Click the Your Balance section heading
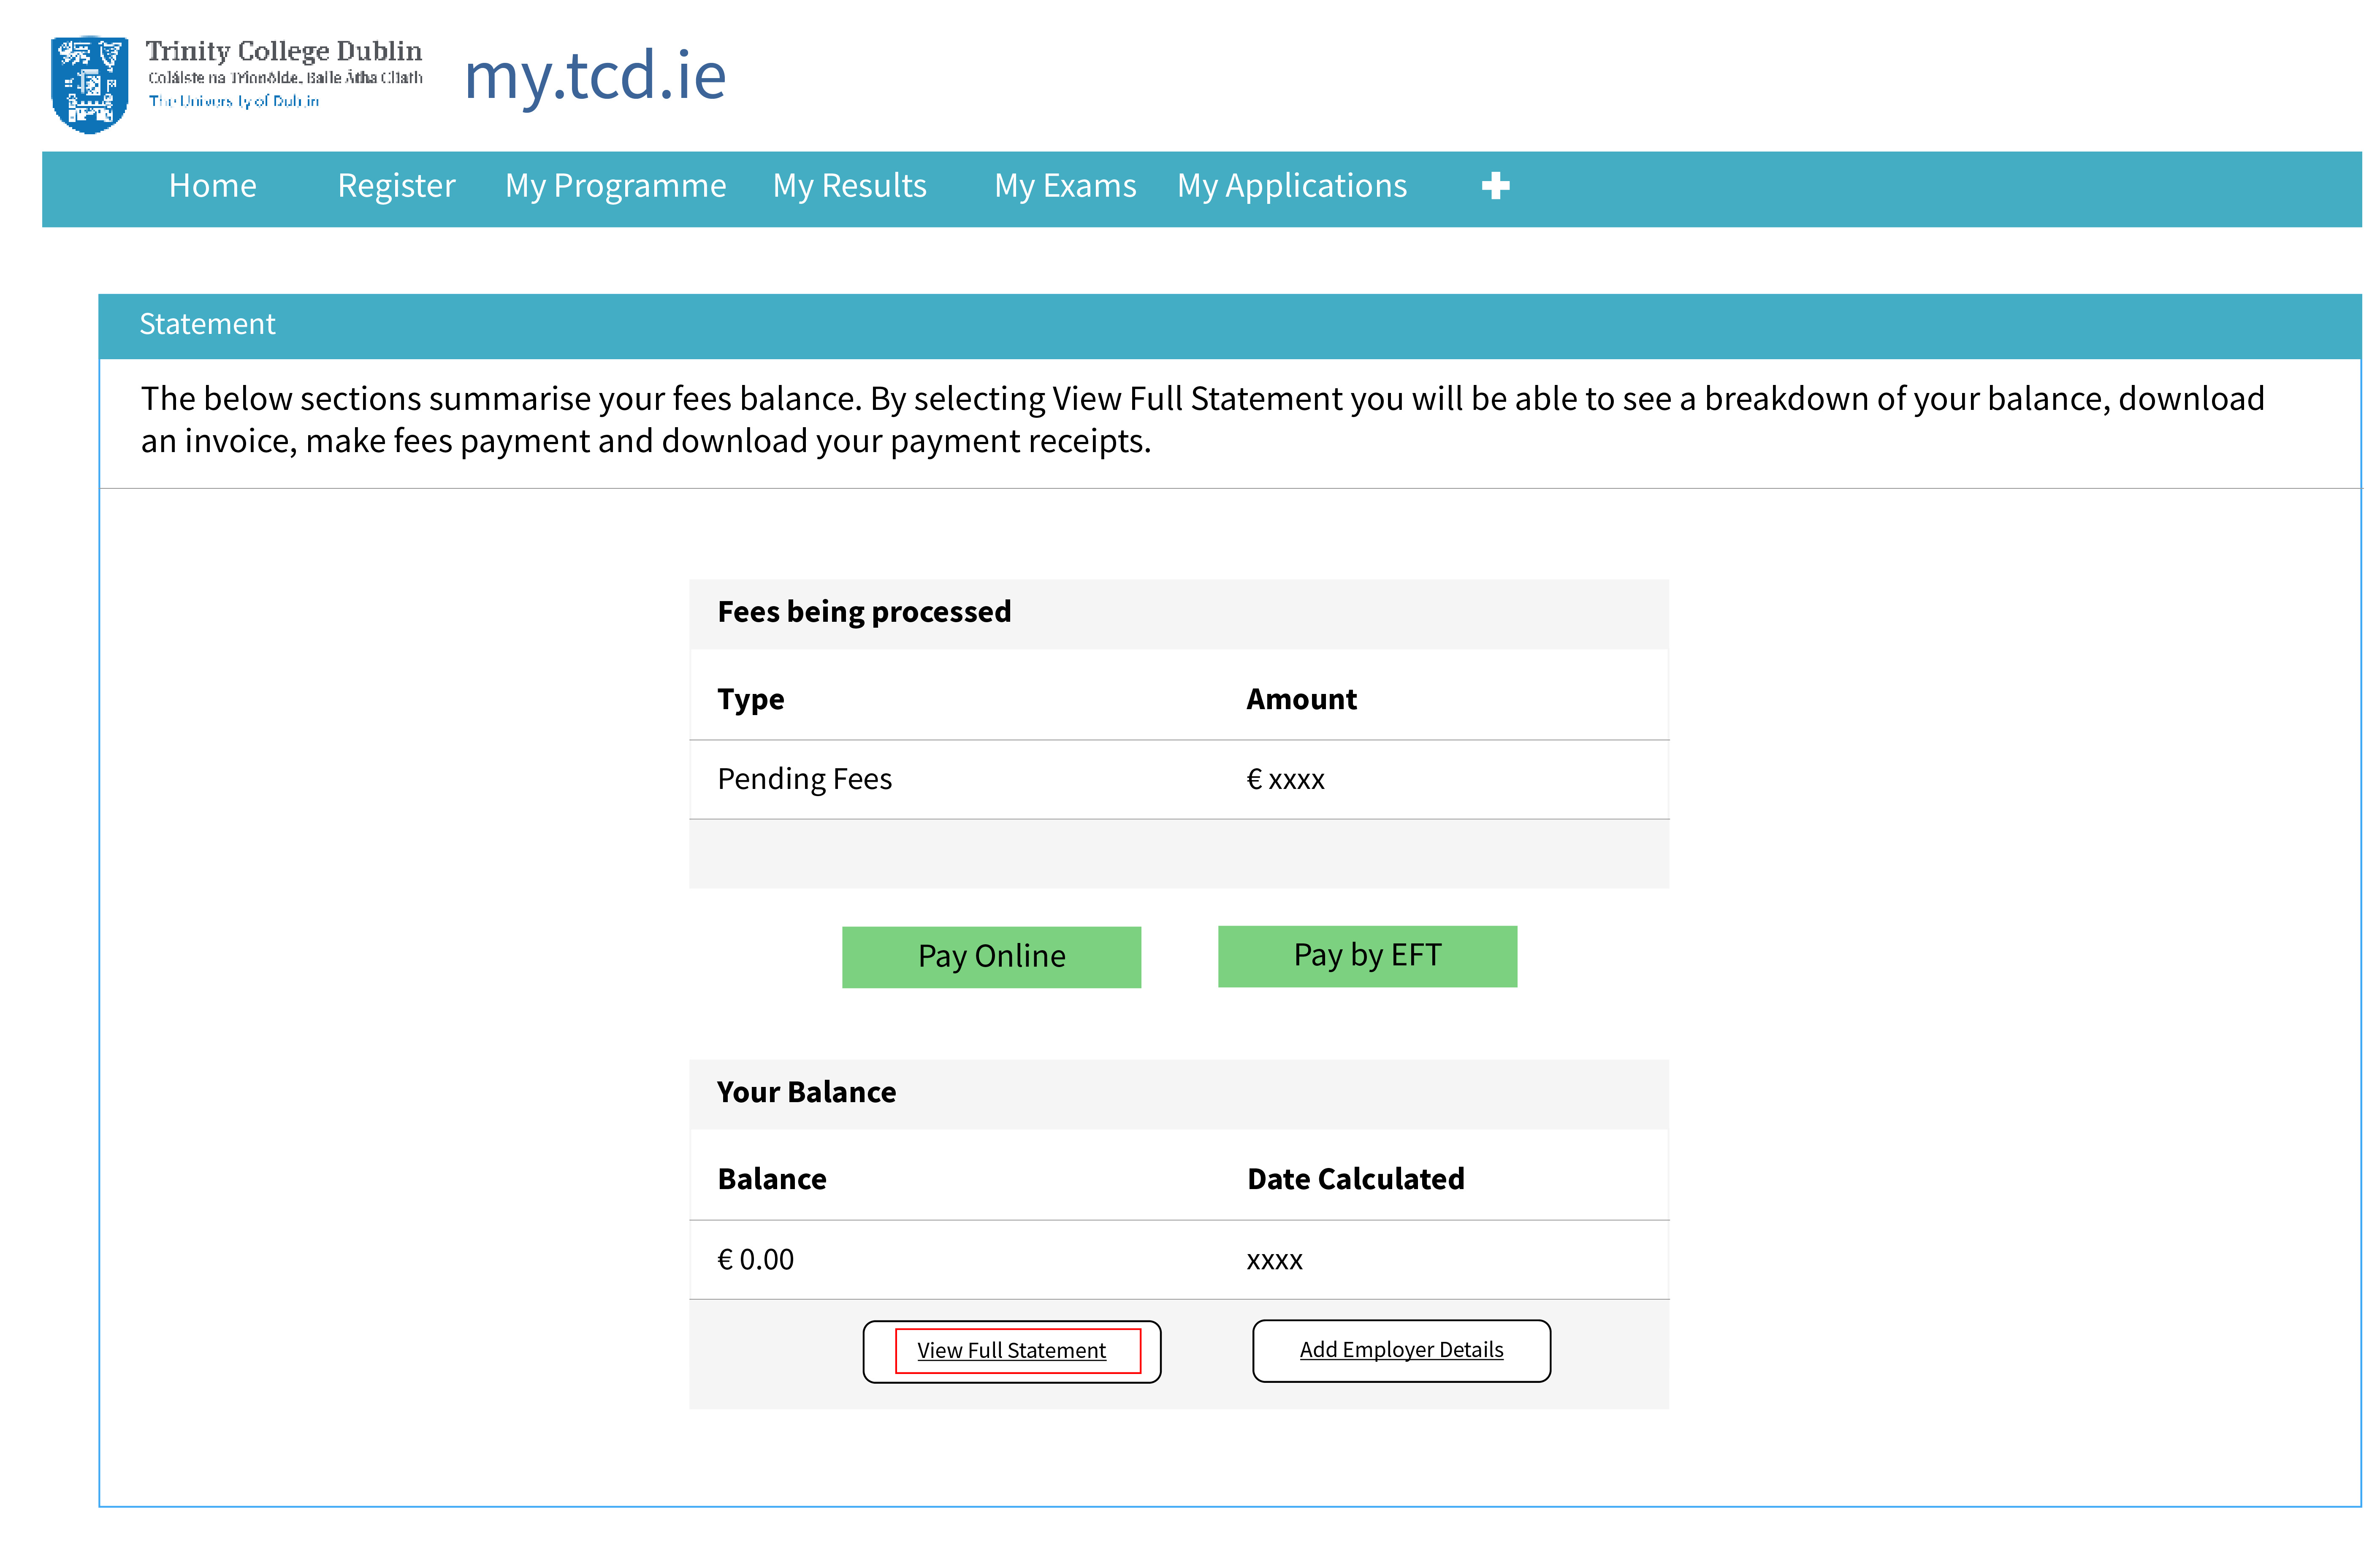The height and width of the screenshot is (1550, 2380). pos(806,1092)
